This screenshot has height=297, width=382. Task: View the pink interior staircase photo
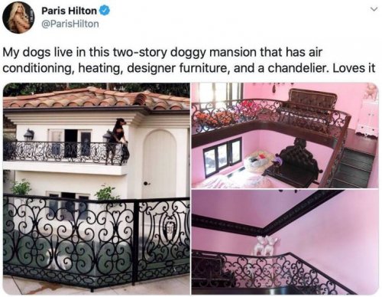(x=285, y=135)
